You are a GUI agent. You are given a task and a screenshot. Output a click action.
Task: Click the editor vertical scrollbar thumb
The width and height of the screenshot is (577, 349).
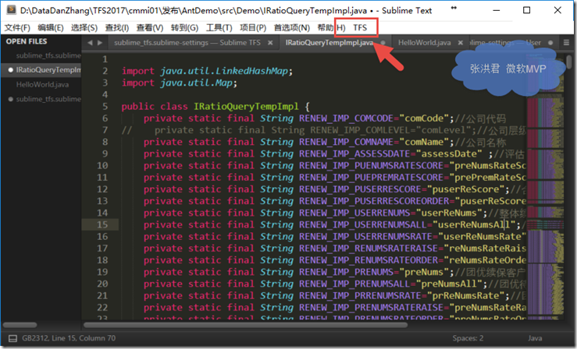tap(569, 62)
